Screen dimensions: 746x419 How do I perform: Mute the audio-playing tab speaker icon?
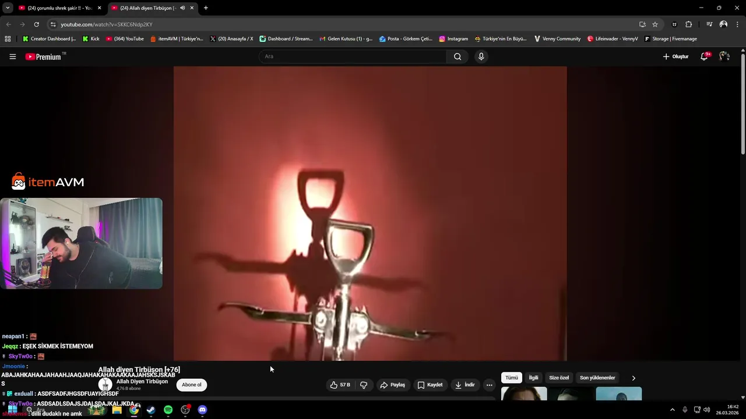click(182, 8)
